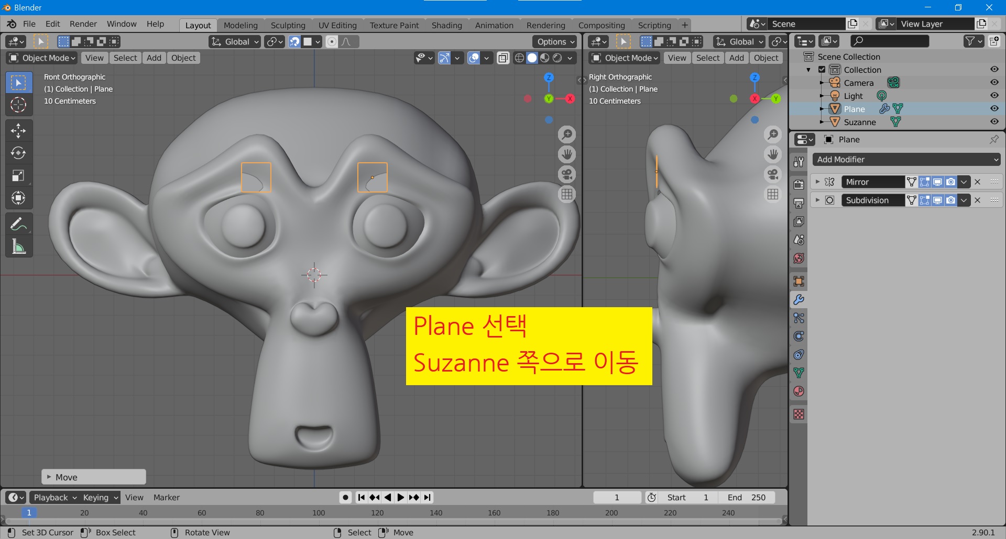Select the Transform tool in toolbar
This screenshot has height=539, width=1006.
18,198
